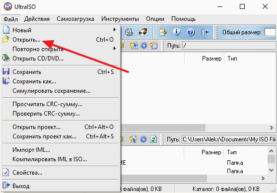Click the Размер column header in upper list

tap(204, 59)
